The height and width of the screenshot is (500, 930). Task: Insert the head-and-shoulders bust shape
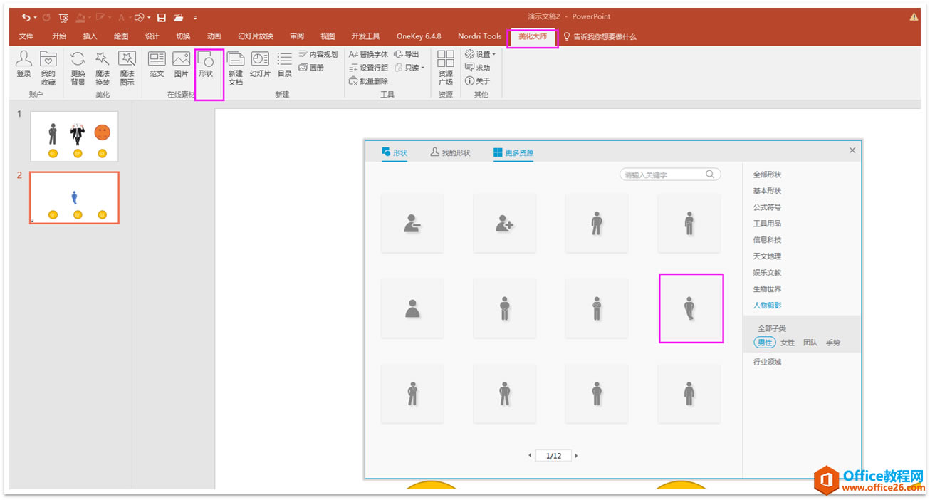(x=412, y=308)
